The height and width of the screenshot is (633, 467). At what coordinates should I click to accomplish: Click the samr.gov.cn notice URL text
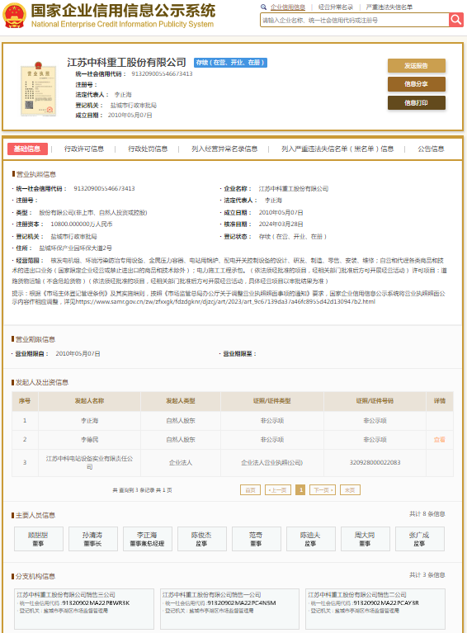click(225, 301)
